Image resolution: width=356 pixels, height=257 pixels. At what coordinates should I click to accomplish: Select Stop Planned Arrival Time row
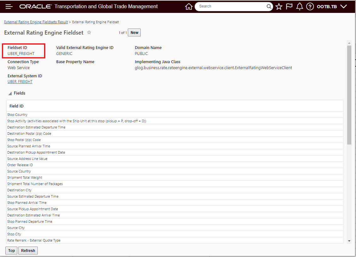tap(175, 203)
